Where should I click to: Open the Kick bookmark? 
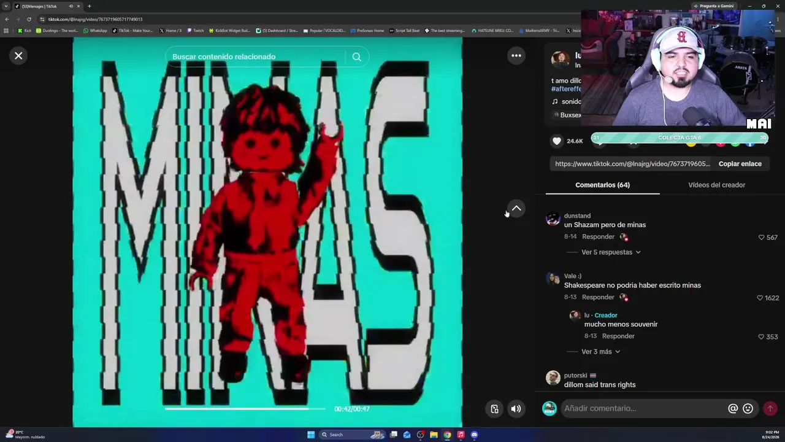(x=25, y=30)
